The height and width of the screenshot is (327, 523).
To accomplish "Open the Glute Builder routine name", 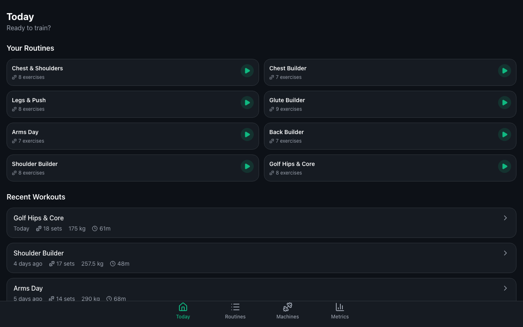I will pos(287,100).
